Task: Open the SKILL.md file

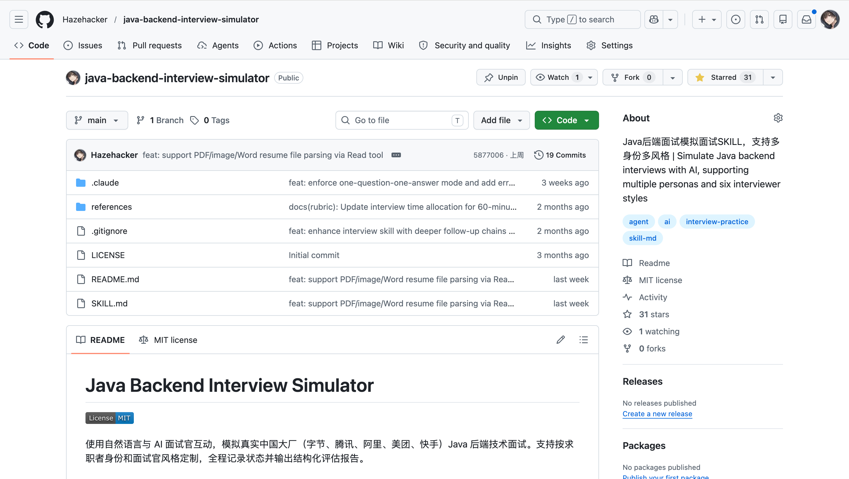Action: (x=109, y=303)
